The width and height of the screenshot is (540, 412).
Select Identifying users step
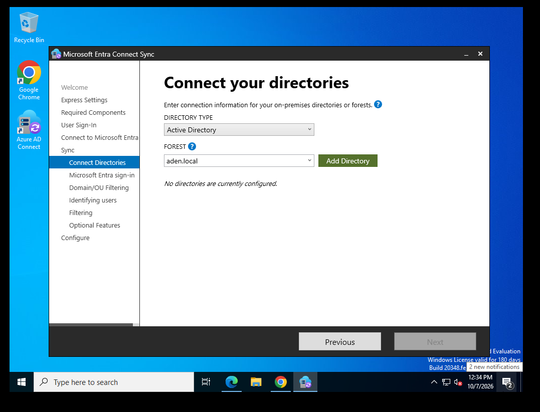(x=93, y=200)
